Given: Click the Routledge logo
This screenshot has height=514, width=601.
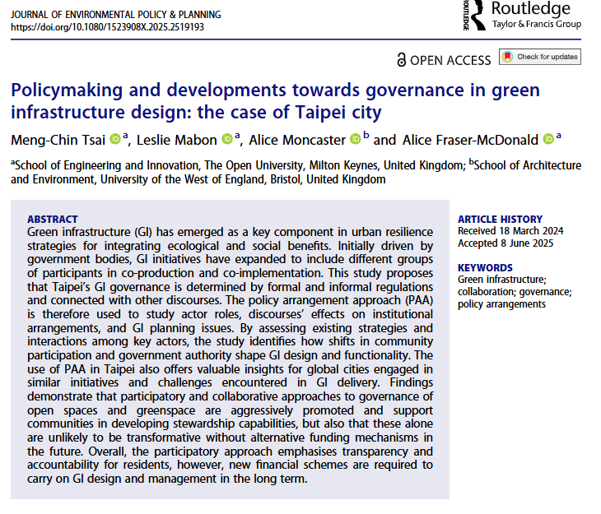Looking at the screenshot, I should 522,15.
